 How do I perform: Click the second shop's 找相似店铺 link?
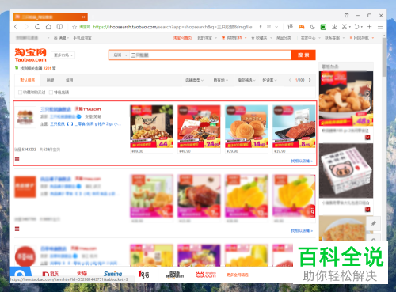tap(302, 230)
